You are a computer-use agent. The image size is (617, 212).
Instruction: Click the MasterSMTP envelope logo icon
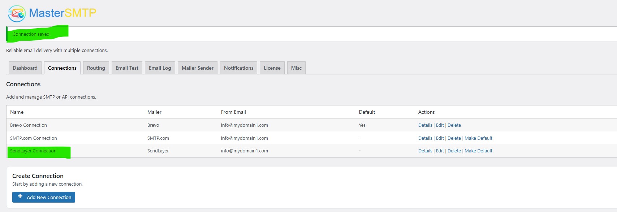pyautogui.click(x=17, y=14)
